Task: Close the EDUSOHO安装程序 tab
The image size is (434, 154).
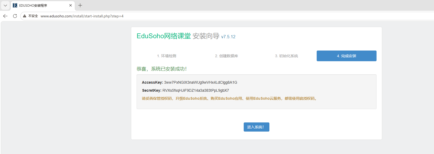Action: (x=71, y=5)
